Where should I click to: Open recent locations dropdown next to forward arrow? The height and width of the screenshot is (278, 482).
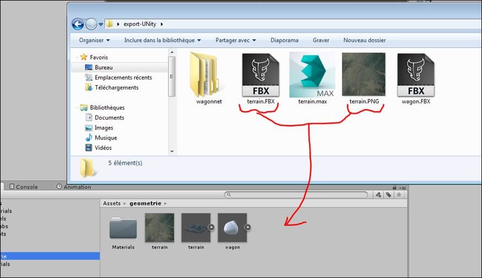(x=101, y=24)
